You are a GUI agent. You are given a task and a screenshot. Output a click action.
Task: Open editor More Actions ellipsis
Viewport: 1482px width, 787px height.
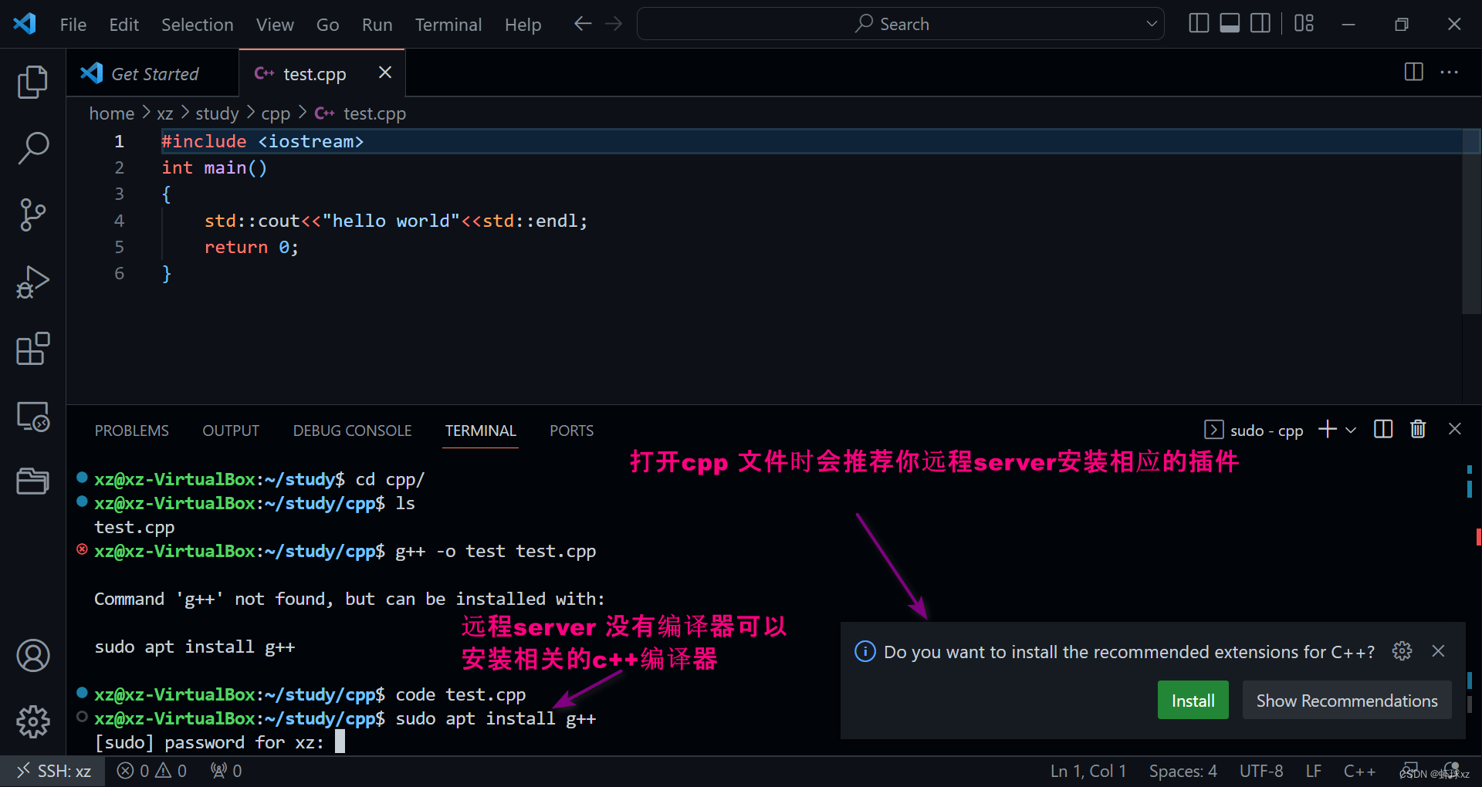[x=1449, y=73]
